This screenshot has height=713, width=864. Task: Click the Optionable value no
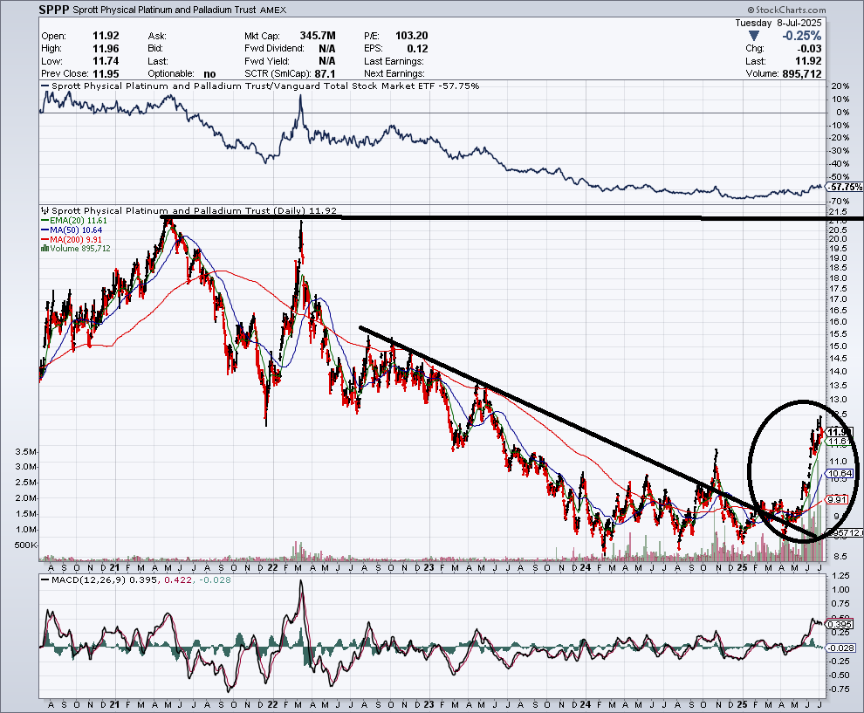[210, 74]
